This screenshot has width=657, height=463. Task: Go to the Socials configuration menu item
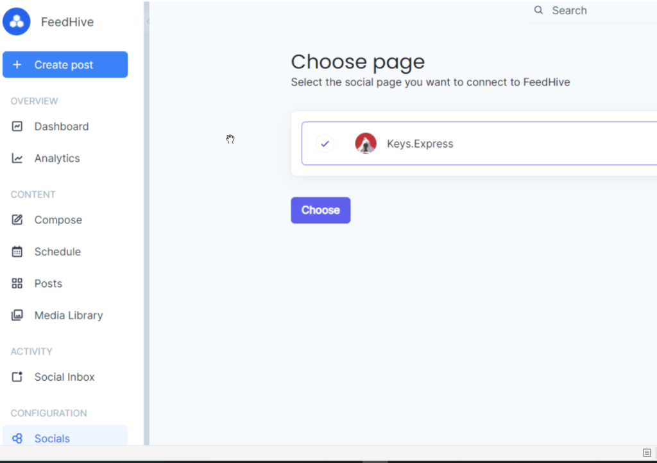pos(52,439)
